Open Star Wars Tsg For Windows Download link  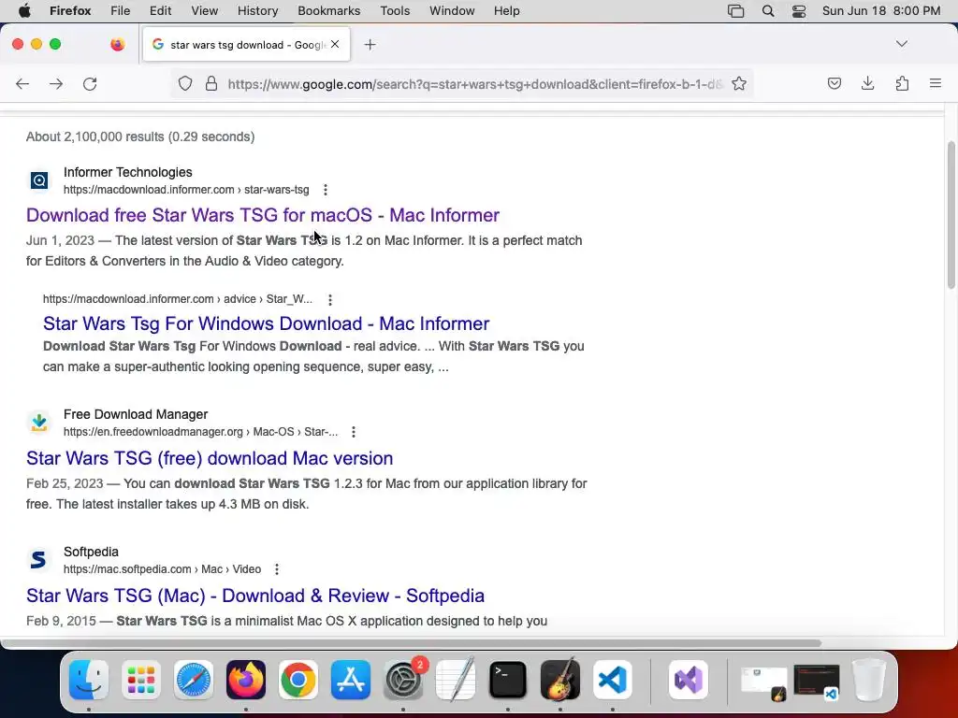[x=267, y=323]
